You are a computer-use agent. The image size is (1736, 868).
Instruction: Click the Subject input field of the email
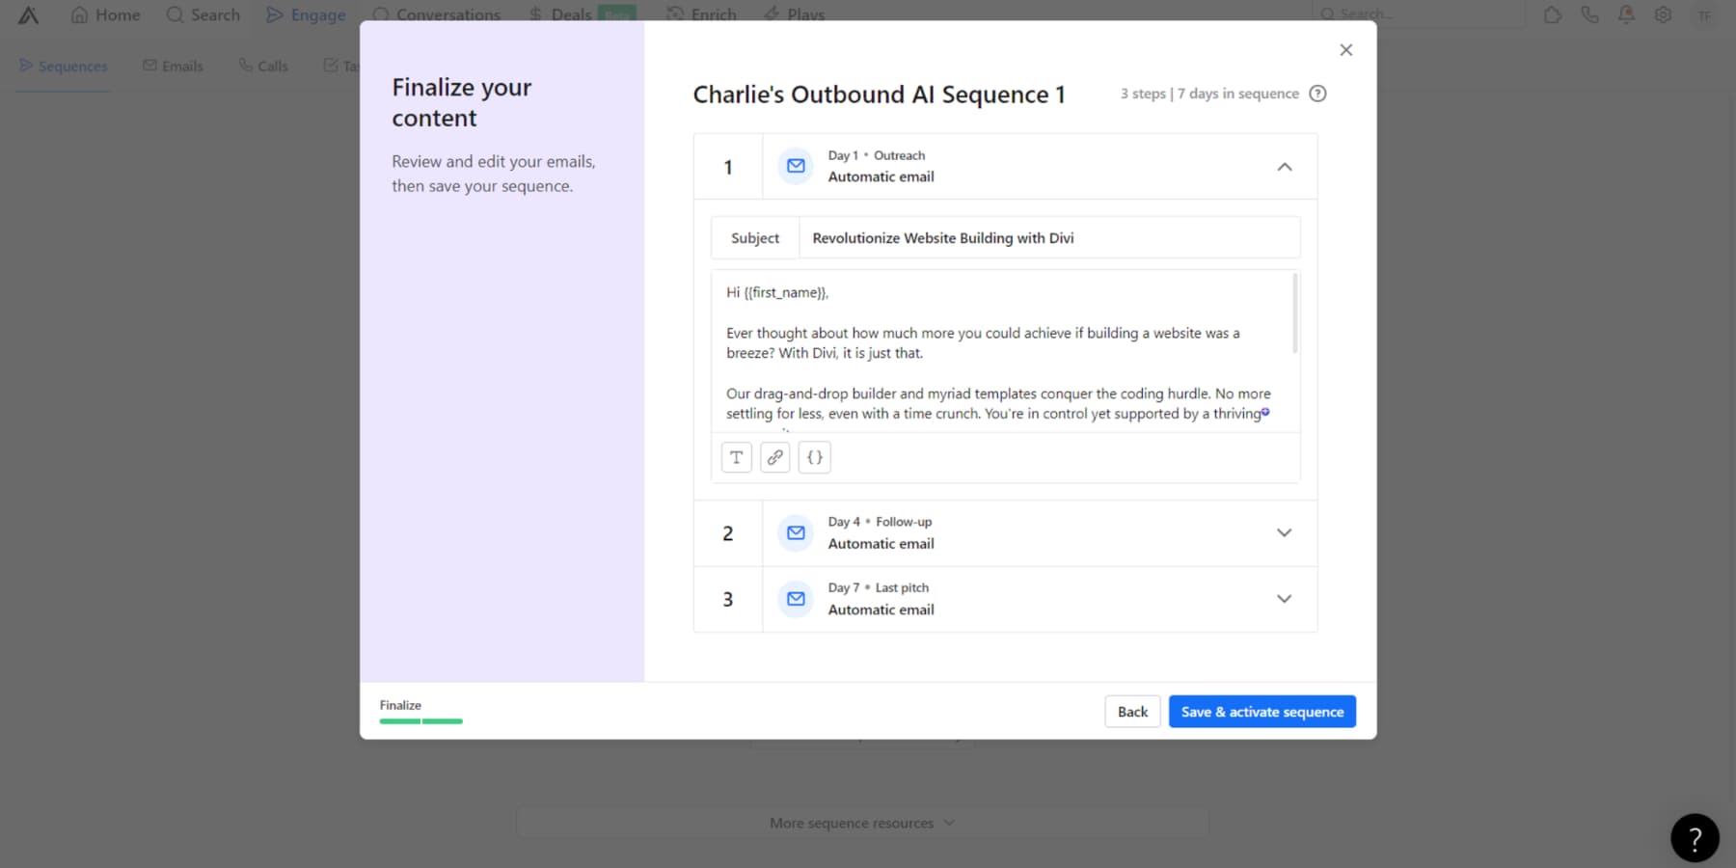pyautogui.click(x=1047, y=237)
